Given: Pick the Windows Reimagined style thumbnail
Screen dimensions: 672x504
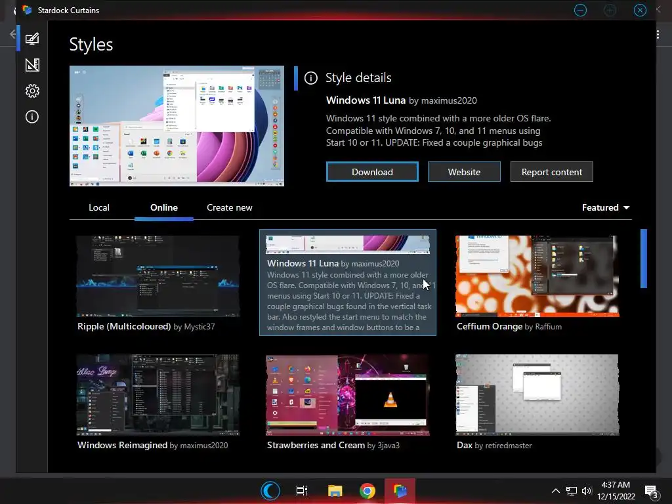Looking at the screenshot, I should (x=157, y=394).
